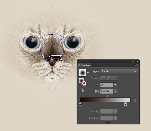The image size is (151, 131).
Task: Close the Gradient panel
Action: point(137,61)
